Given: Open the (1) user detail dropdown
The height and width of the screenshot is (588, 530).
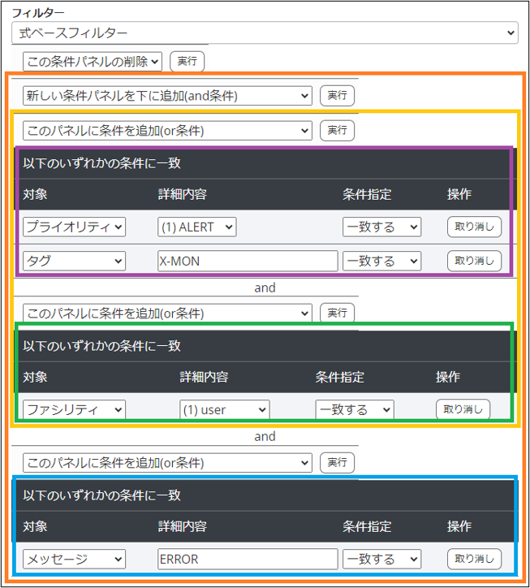Looking at the screenshot, I should click(x=225, y=409).
